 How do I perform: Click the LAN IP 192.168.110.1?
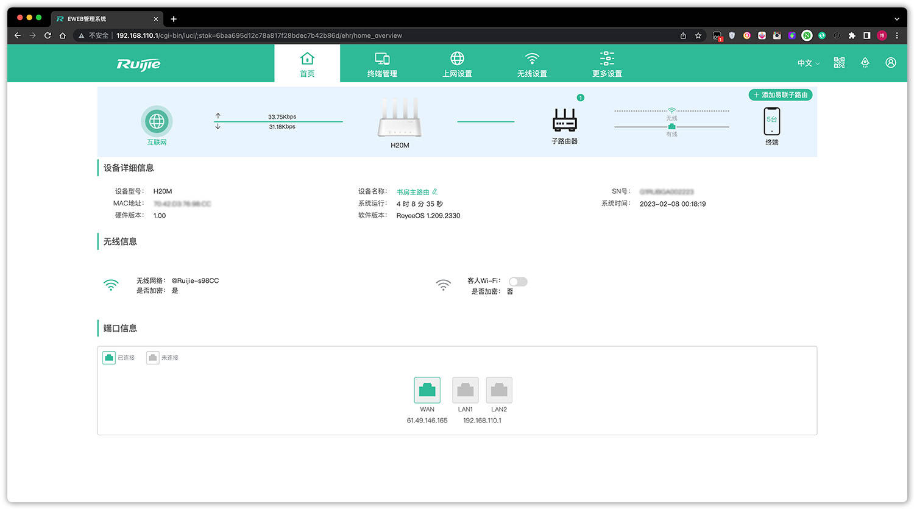(482, 421)
